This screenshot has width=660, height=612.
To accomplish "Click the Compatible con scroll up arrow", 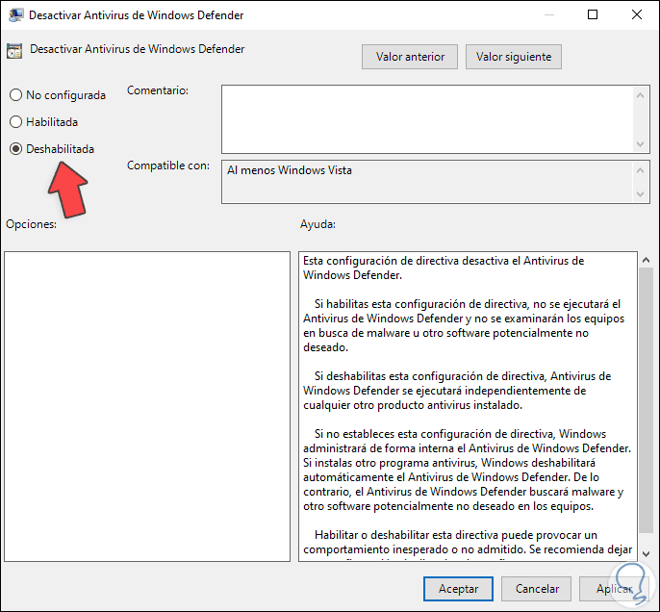I will (x=640, y=170).
